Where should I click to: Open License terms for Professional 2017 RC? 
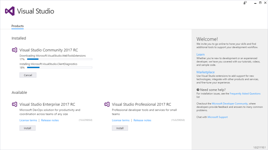[x=121, y=120]
